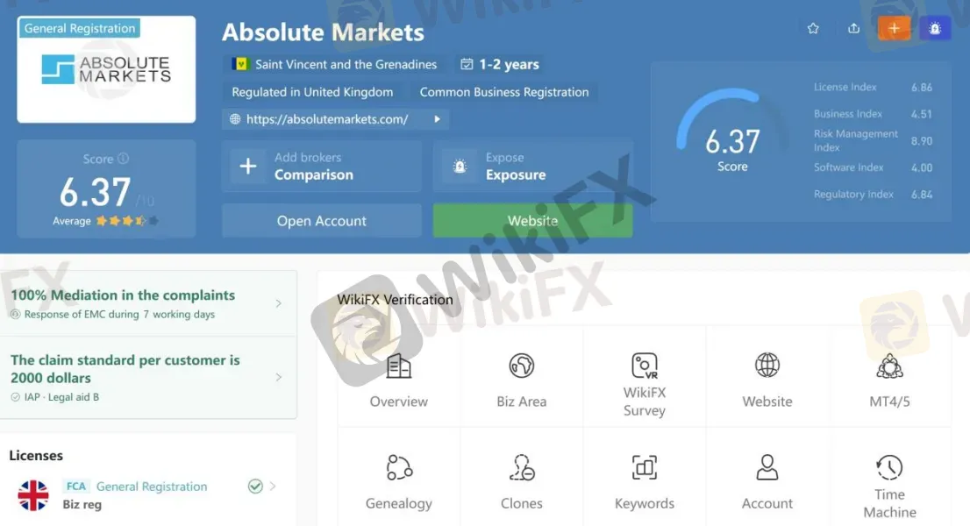Open the WikiFX Survey VR icon

click(644, 366)
